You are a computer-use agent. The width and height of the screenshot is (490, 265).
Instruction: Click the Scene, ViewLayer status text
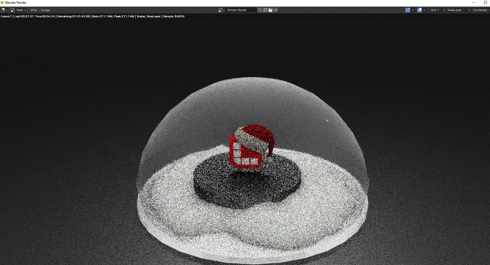tap(148, 16)
